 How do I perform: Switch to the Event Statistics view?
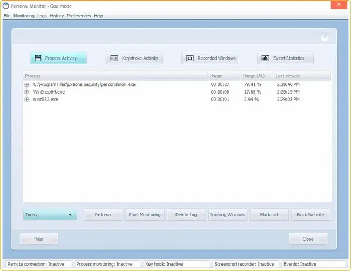pyautogui.click(x=285, y=58)
